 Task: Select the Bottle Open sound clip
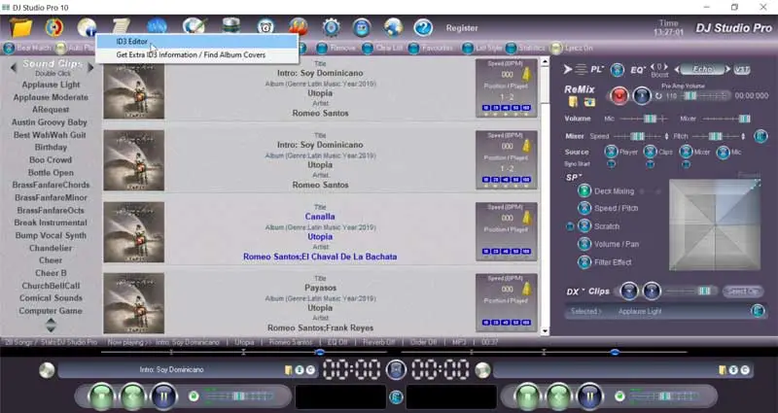point(51,173)
